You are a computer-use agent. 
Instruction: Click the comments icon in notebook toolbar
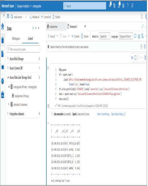135,36
